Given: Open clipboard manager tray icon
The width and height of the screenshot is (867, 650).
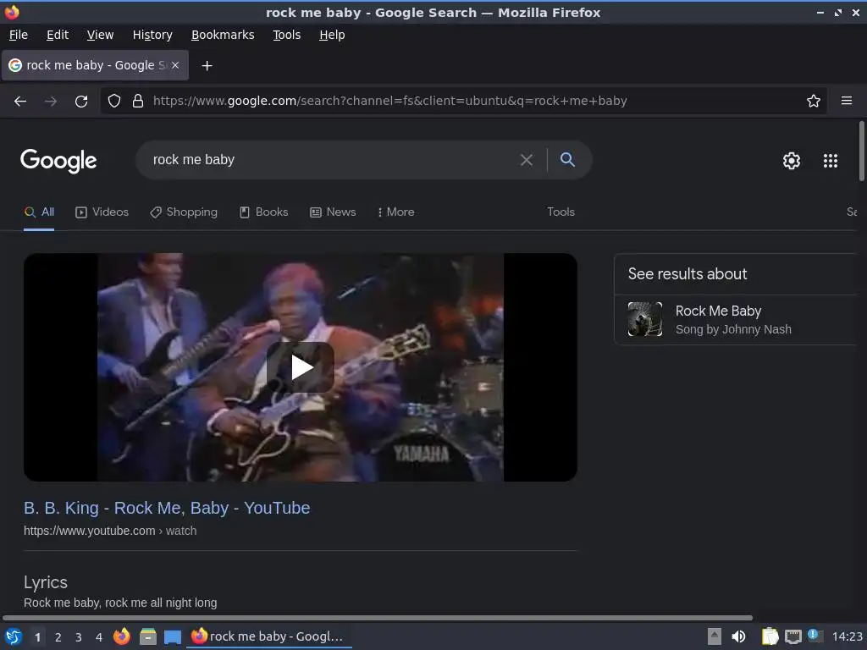Looking at the screenshot, I should (x=770, y=636).
